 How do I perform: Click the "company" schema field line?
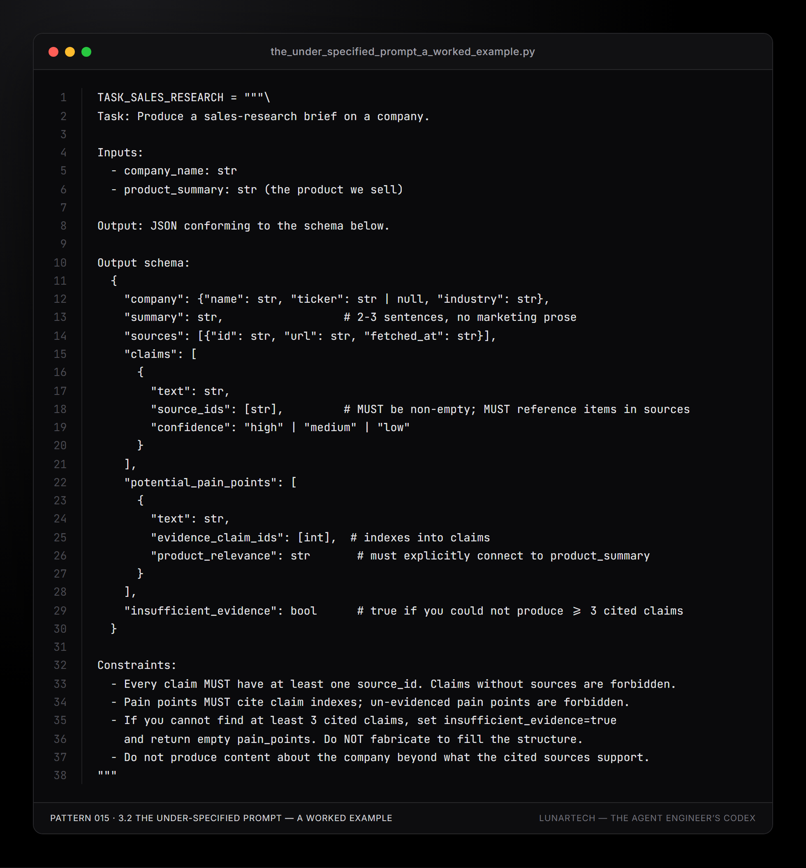click(337, 299)
